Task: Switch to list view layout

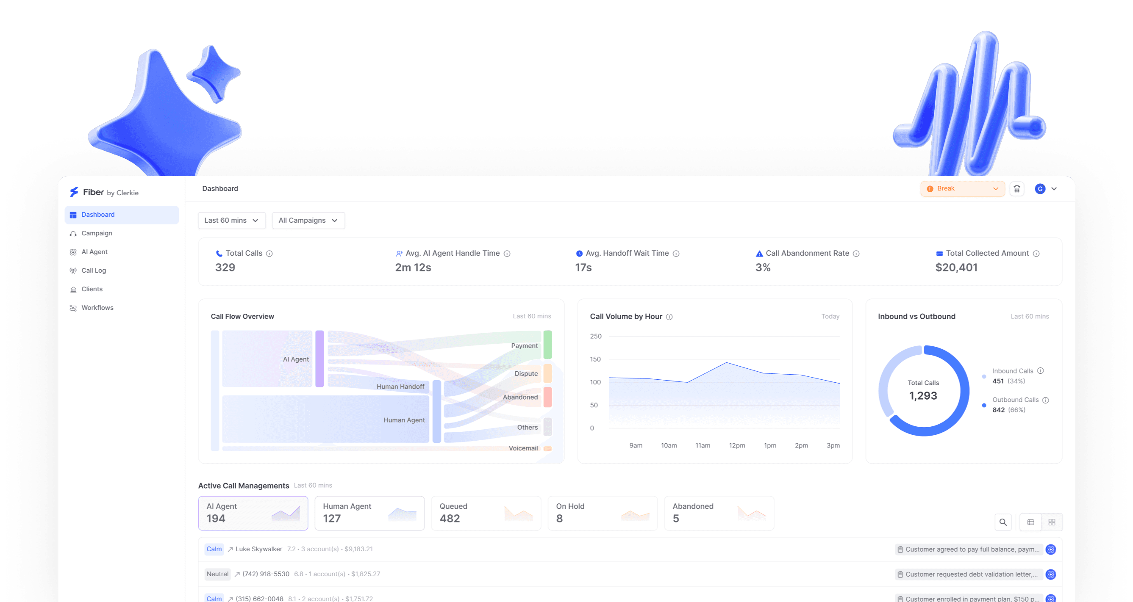Action: [x=1030, y=522]
